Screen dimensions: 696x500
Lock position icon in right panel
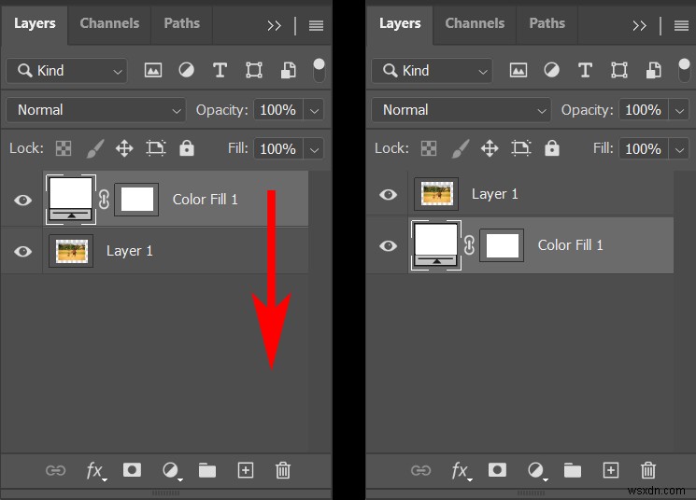pos(490,148)
